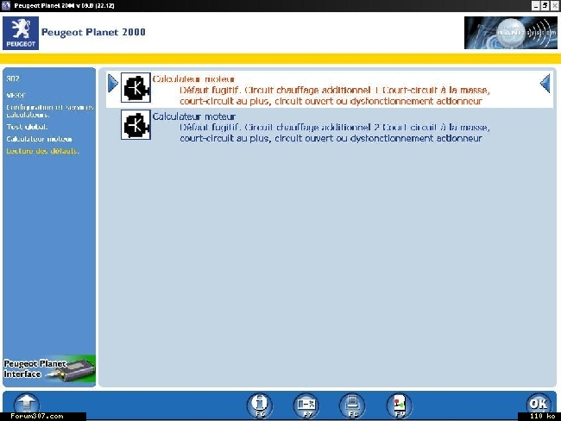Minimize the Peugeot Planet window

pyautogui.click(x=535, y=6)
